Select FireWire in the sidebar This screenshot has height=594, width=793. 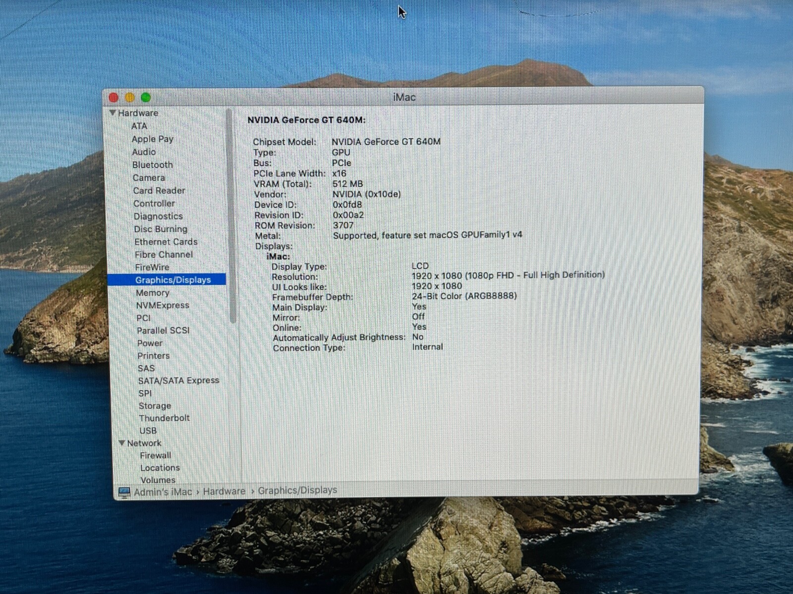[152, 267]
